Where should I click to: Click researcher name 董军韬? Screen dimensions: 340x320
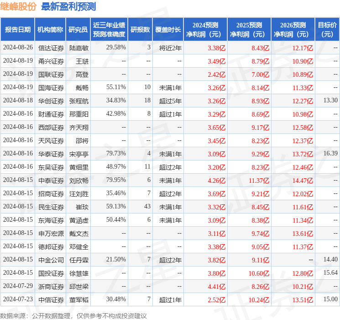tap(79, 300)
